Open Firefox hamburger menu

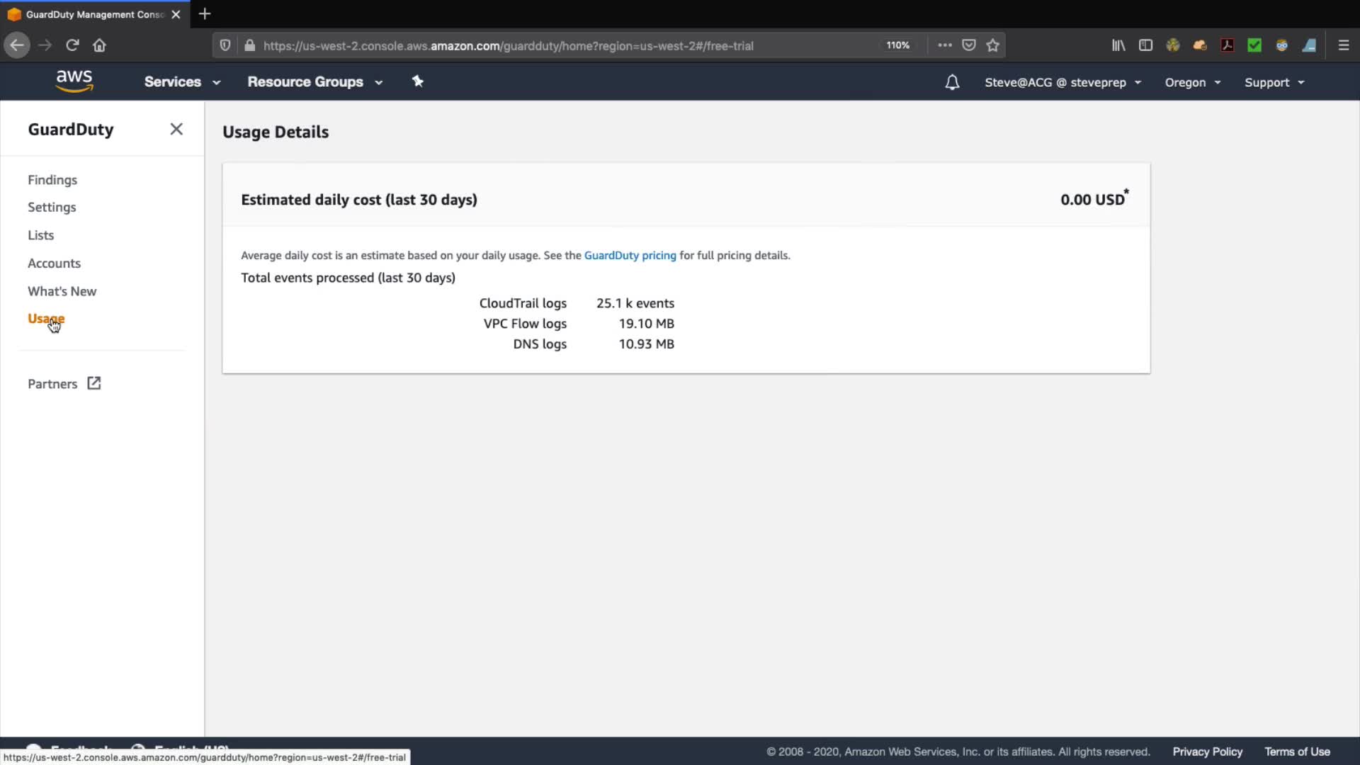(1343, 45)
